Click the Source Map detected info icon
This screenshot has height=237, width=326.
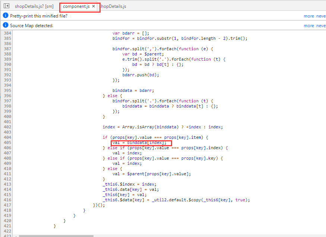point(6,25)
